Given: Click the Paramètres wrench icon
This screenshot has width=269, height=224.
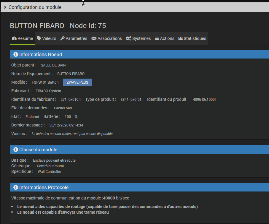Looking at the screenshot, I should pyautogui.click(x=63, y=38).
